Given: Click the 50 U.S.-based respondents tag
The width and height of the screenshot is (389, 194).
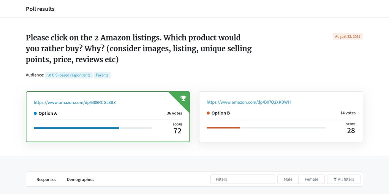Looking at the screenshot, I should coord(69,75).
